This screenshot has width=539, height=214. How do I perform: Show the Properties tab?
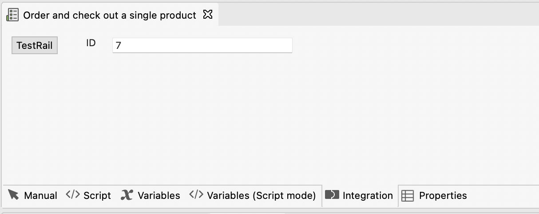point(443,195)
